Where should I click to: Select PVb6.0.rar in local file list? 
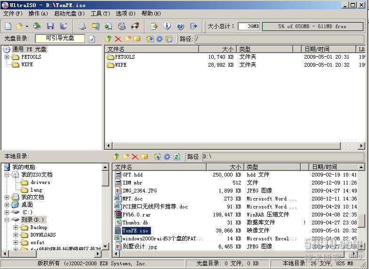(136, 215)
